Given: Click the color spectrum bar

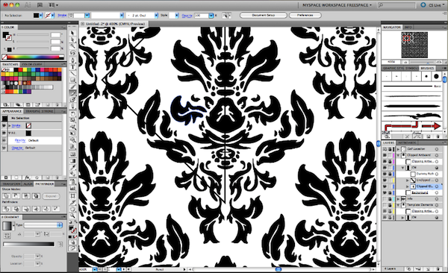Looking at the screenshot, I should point(33,57).
